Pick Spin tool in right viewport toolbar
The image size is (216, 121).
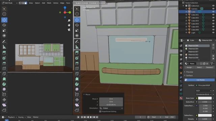click(x=77, y=84)
